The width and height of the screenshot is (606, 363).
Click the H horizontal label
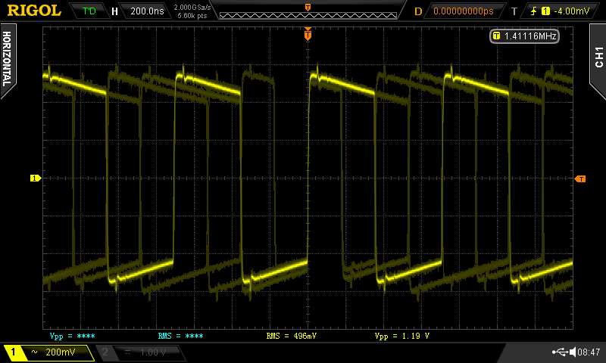[x=114, y=11]
